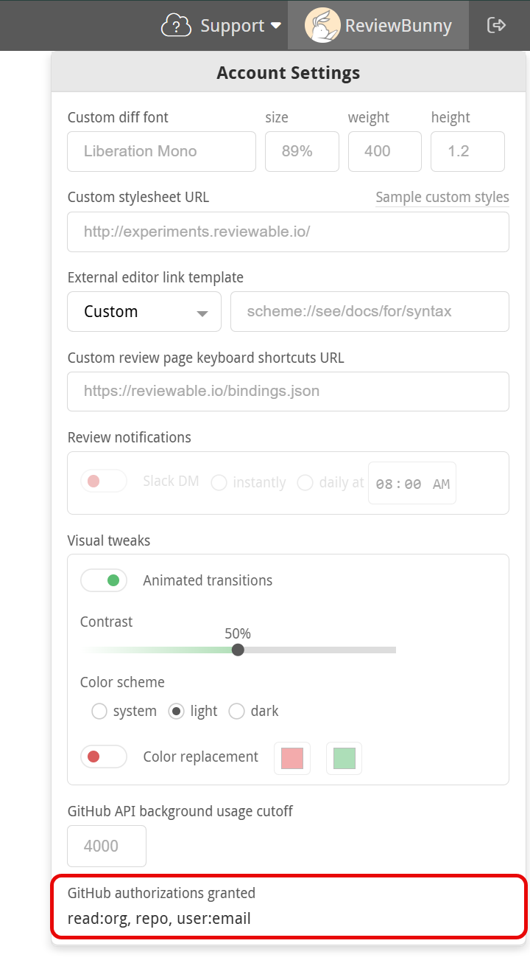Viewport: 530px width, 963px height.
Task: Click the ReviewBunny avatar icon
Action: [322, 25]
